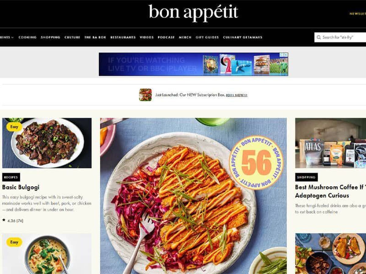Viewport: 366px width, 274px height.
Task: Click the Bon Appétit 56 circular badge
Action: pyautogui.click(x=256, y=163)
